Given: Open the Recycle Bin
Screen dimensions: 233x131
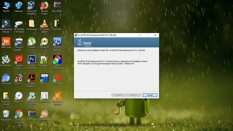Looking at the screenshot, I should (6, 115).
